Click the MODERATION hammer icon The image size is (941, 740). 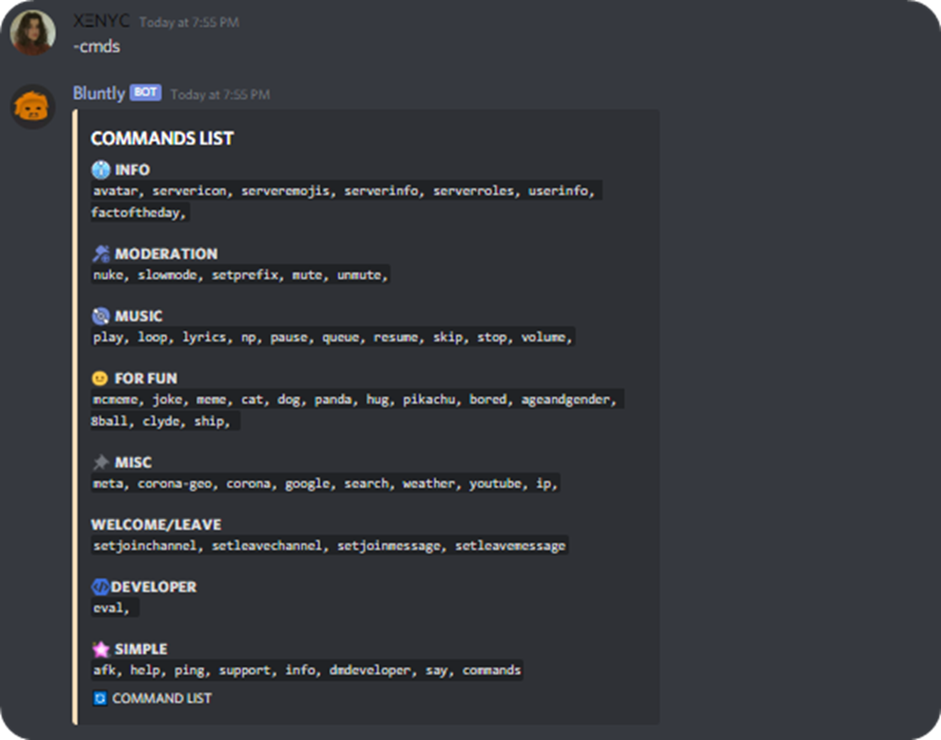[x=101, y=254]
